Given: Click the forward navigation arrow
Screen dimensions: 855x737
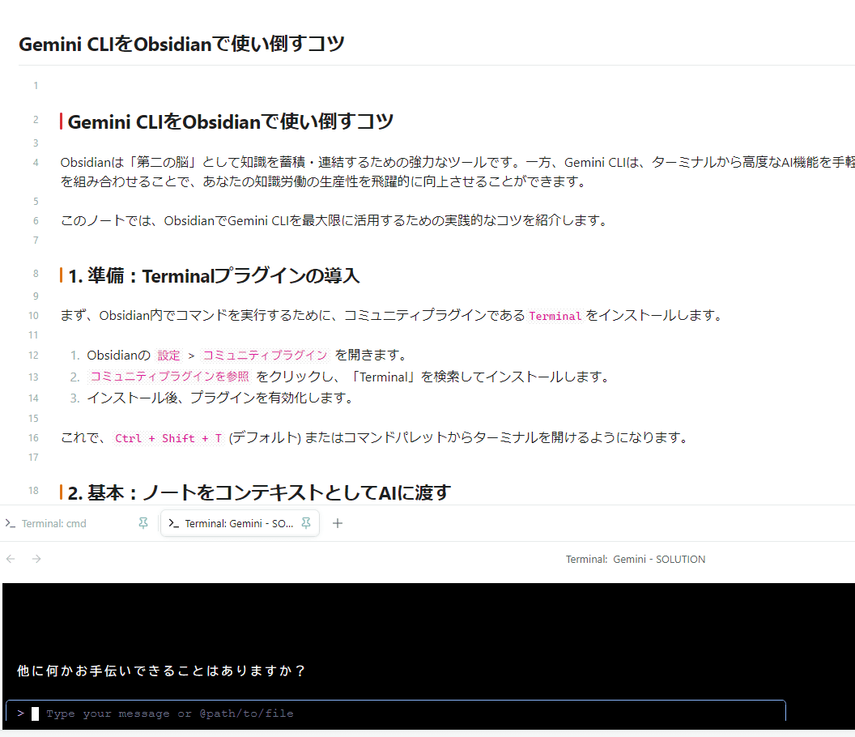Looking at the screenshot, I should (36, 559).
